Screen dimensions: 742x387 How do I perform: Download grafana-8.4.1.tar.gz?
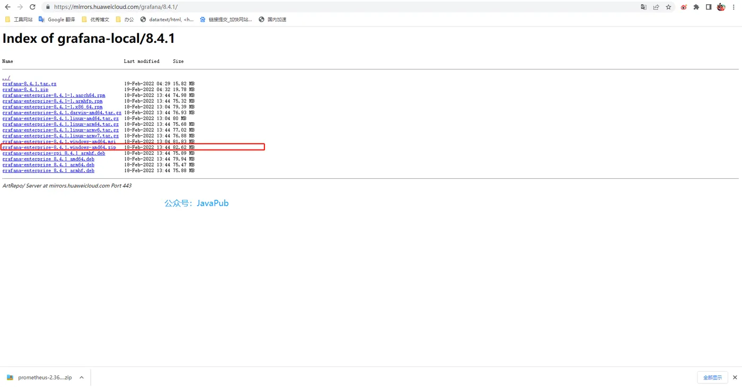29,84
